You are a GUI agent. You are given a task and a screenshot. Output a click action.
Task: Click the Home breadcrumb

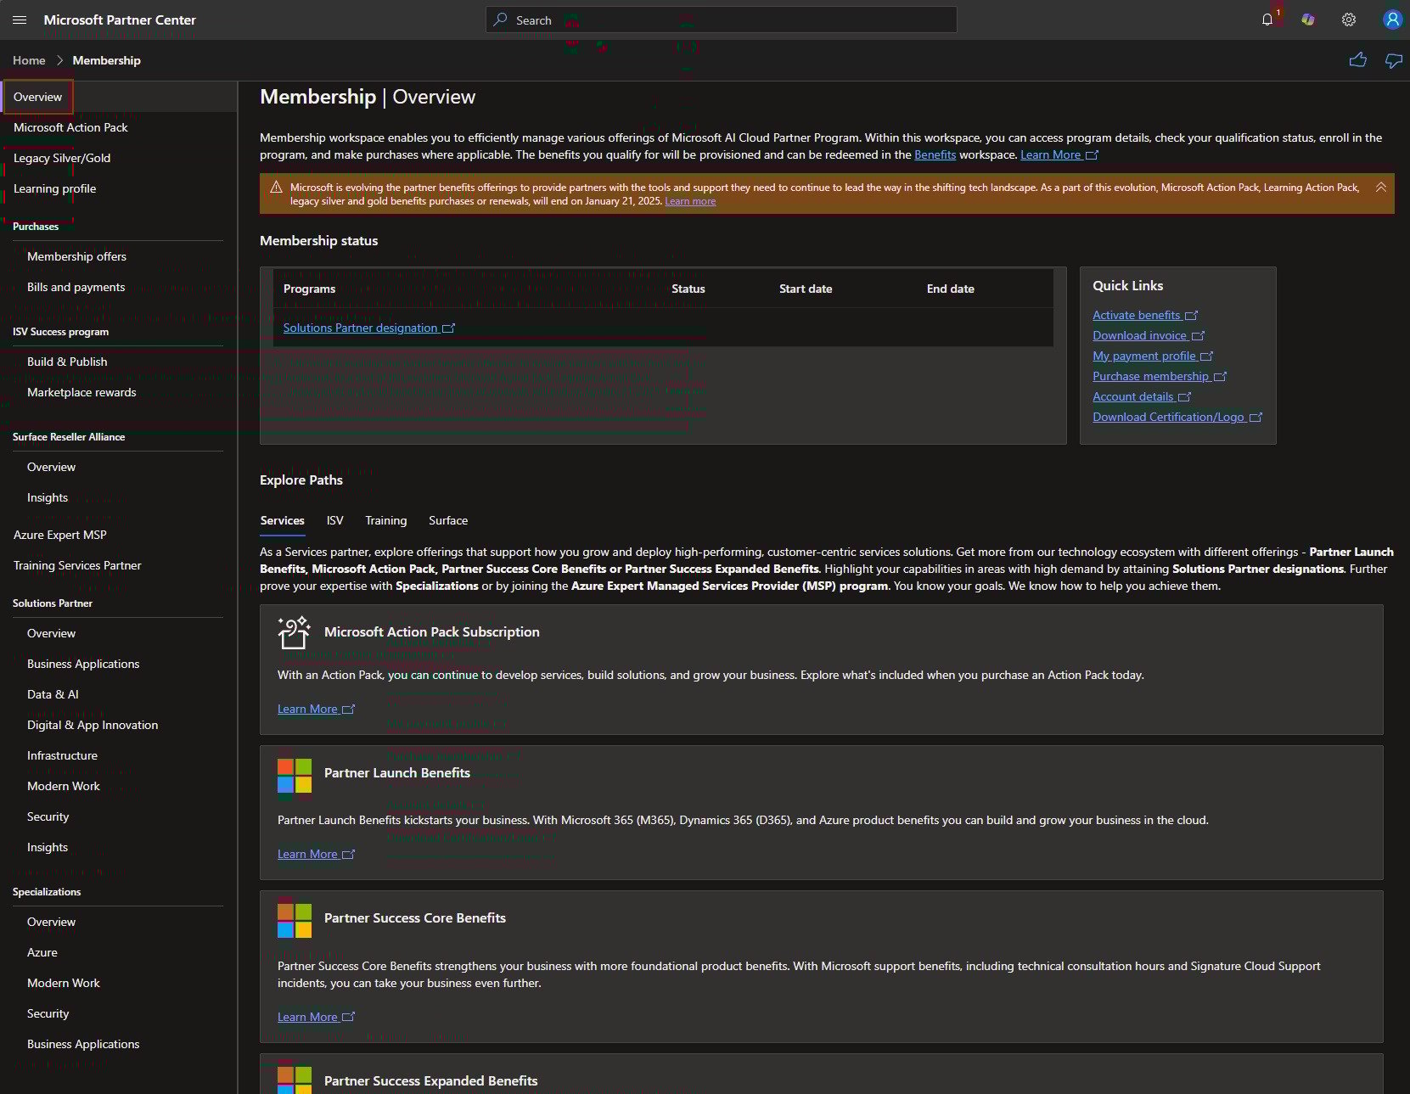(x=29, y=60)
